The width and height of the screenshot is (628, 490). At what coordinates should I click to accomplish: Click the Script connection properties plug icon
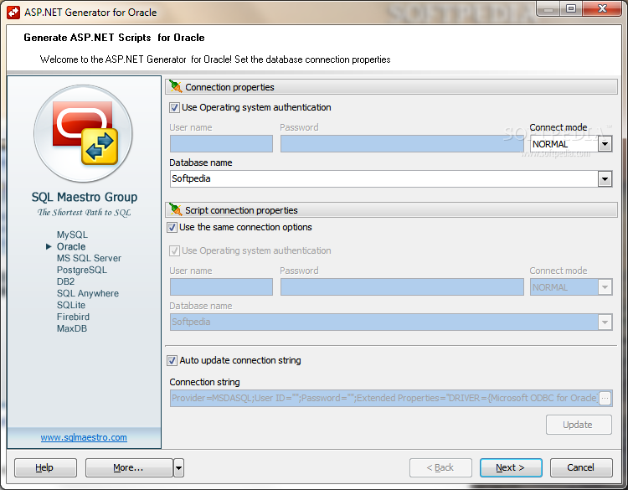(x=176, y=209)
